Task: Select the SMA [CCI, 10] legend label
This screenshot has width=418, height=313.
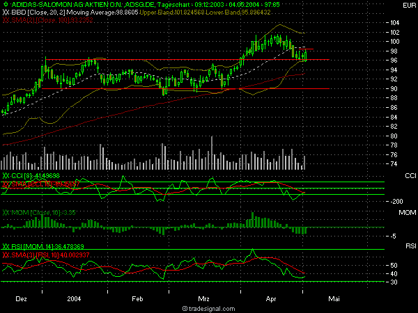Action: [x=45, y=184]
